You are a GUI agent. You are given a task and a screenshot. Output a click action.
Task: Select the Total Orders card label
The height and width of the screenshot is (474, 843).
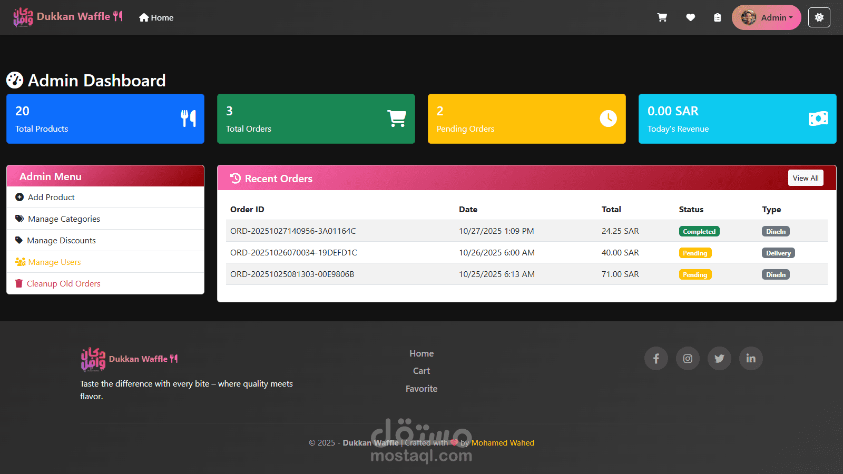click(x=249, y=129)
